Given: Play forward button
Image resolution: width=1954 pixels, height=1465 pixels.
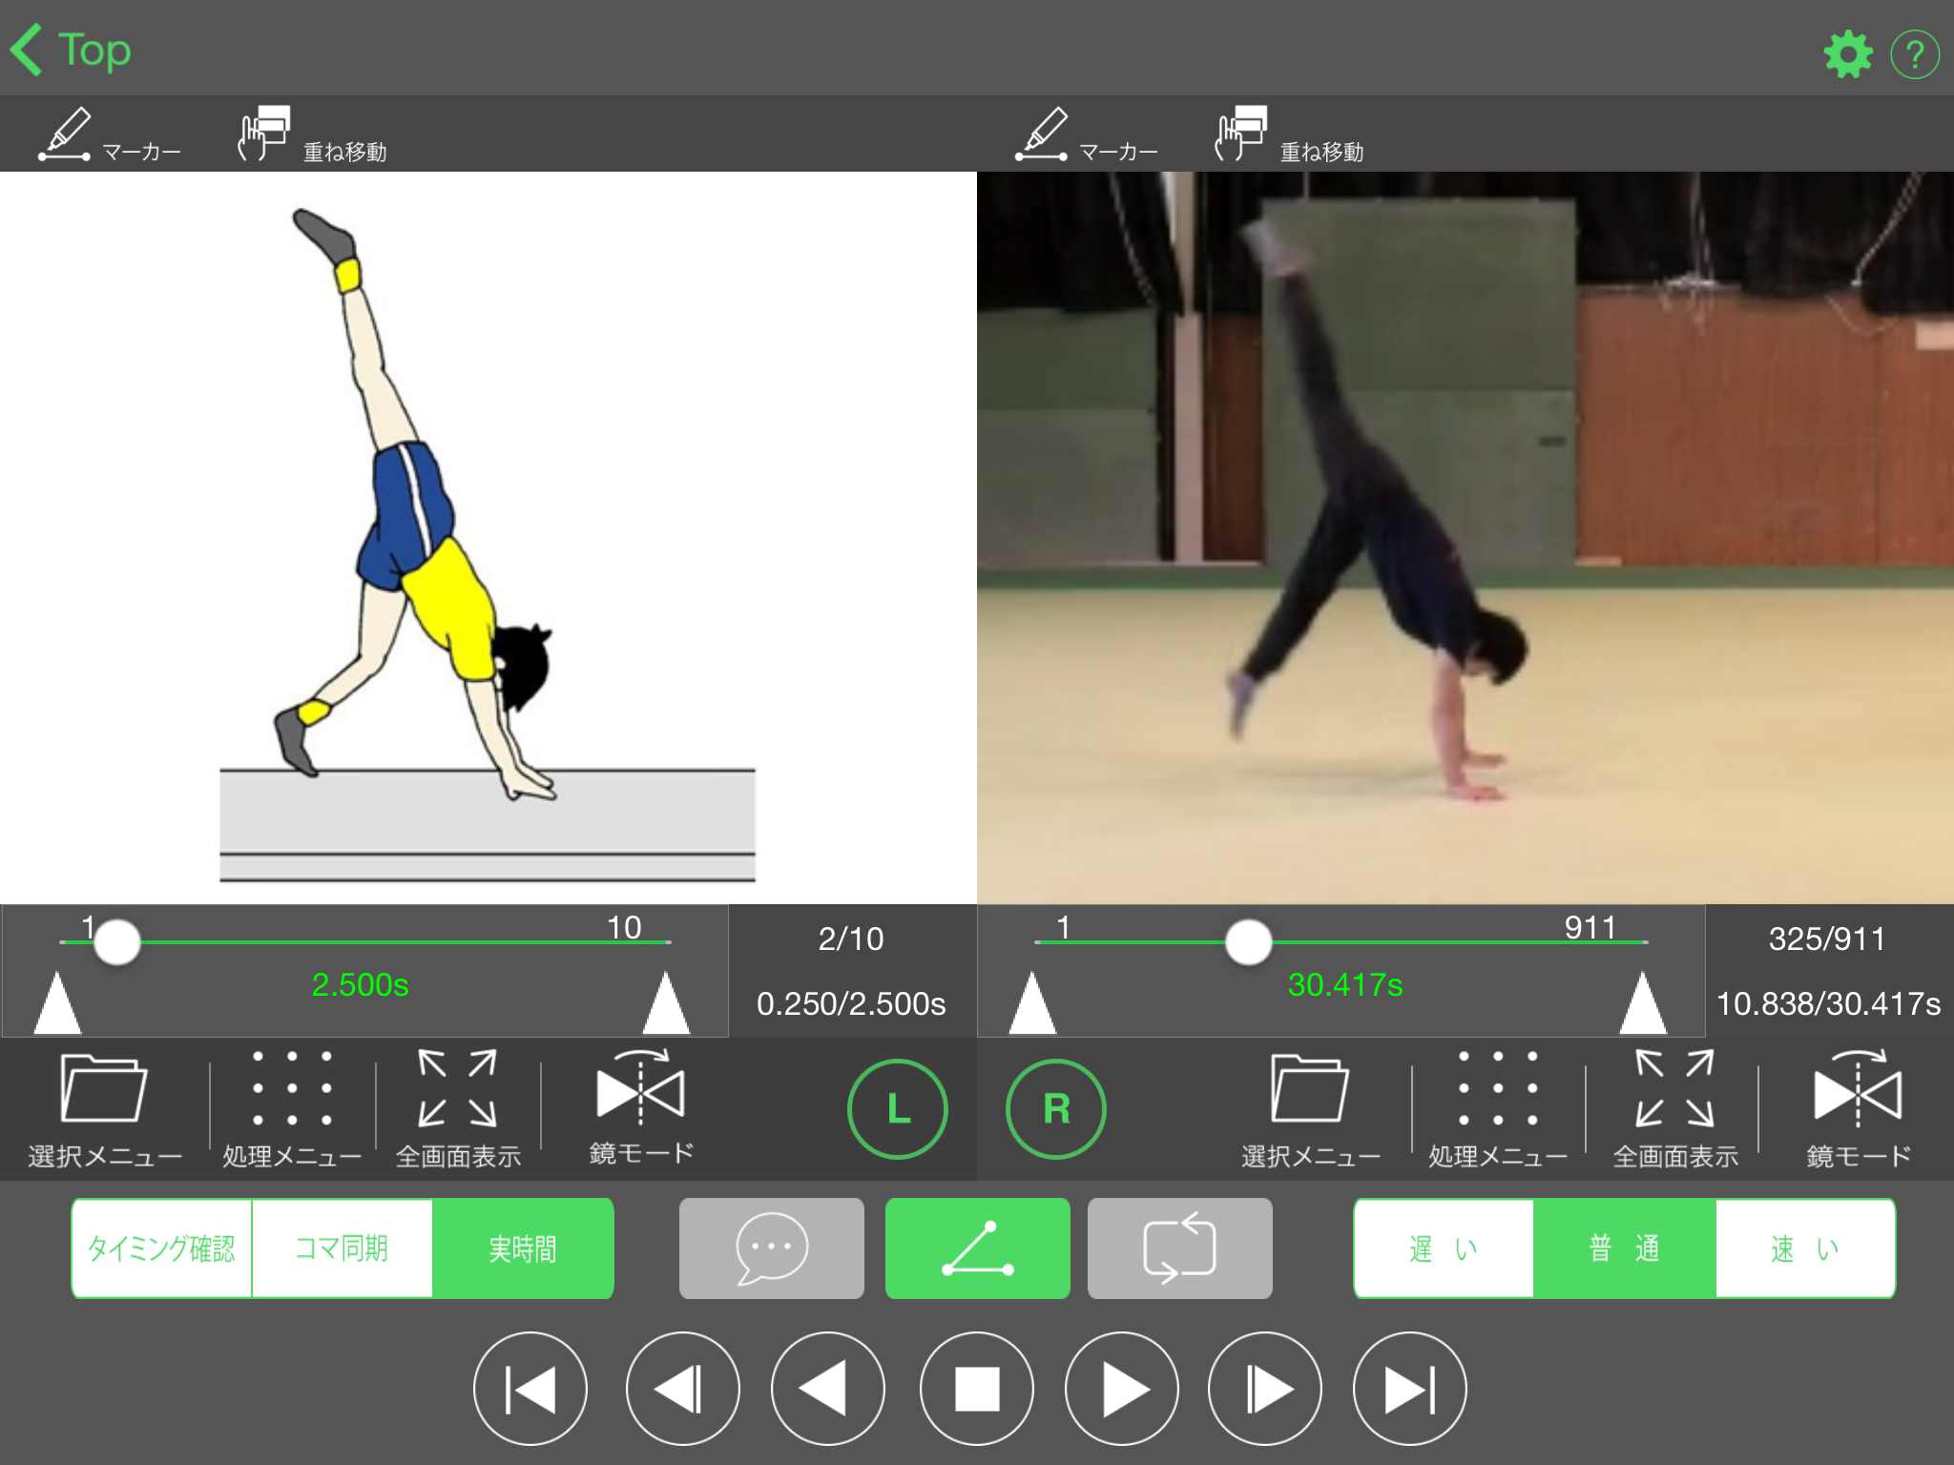Looking at the screenshot, I should (x=1122, y=1389).
